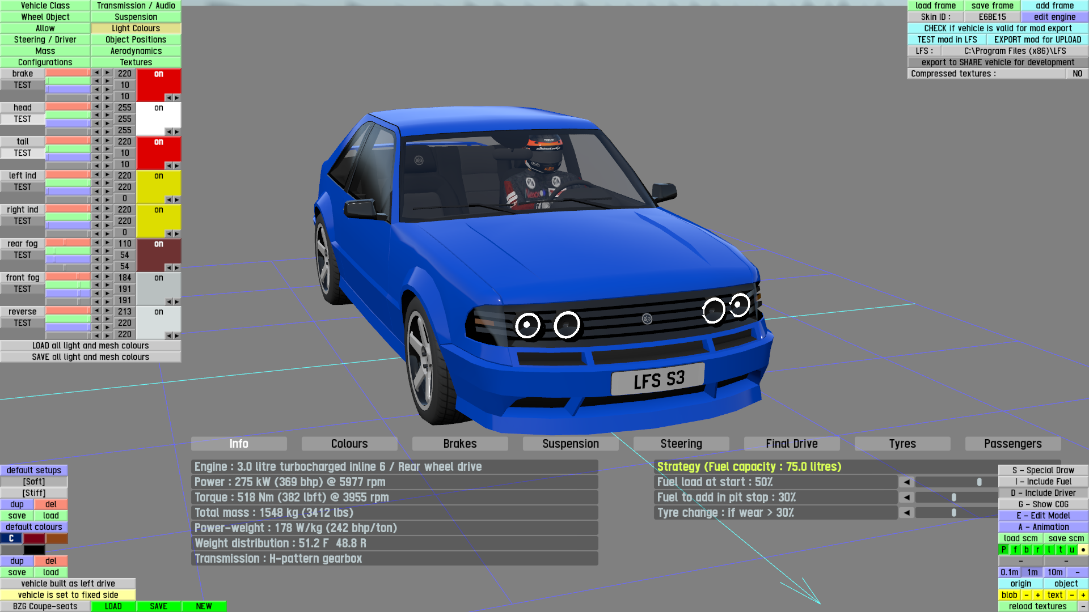Select the dark red default colour swatch
This screenshot has width=1089, height=612.
coord(34,538)
